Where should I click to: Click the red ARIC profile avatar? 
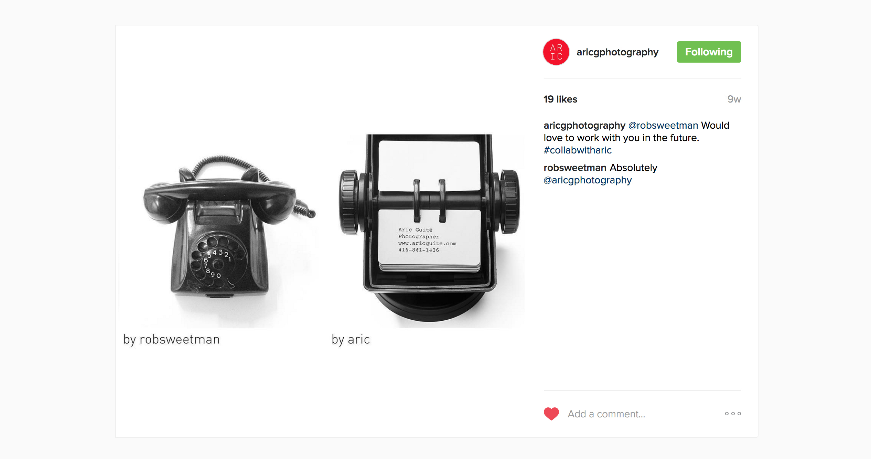(556, 52)
